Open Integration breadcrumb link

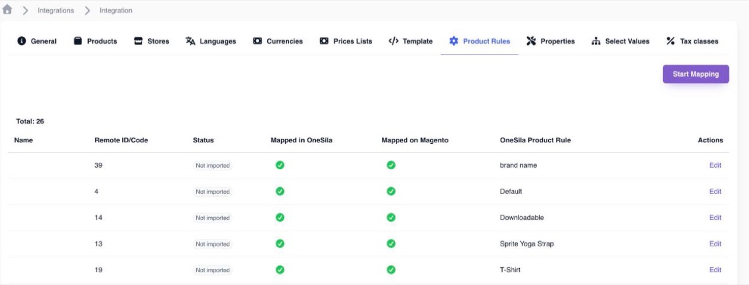coord(116,10)
